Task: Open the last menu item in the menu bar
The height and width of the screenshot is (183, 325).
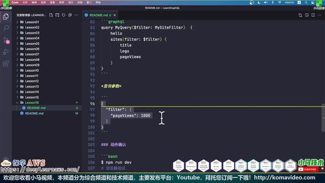Action: point(98,3)
